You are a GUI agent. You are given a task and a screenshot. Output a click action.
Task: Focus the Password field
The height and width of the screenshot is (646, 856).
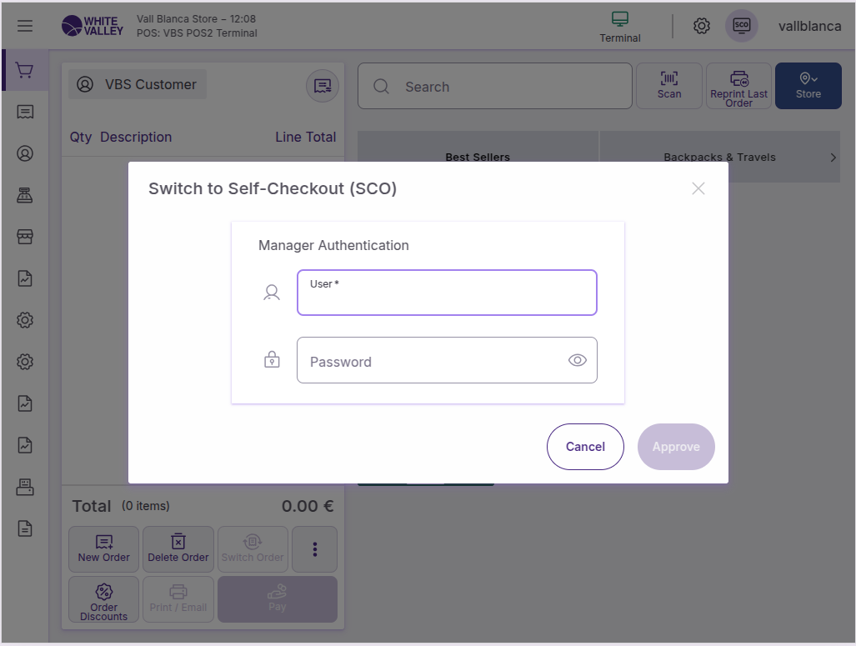coord(429,361)
